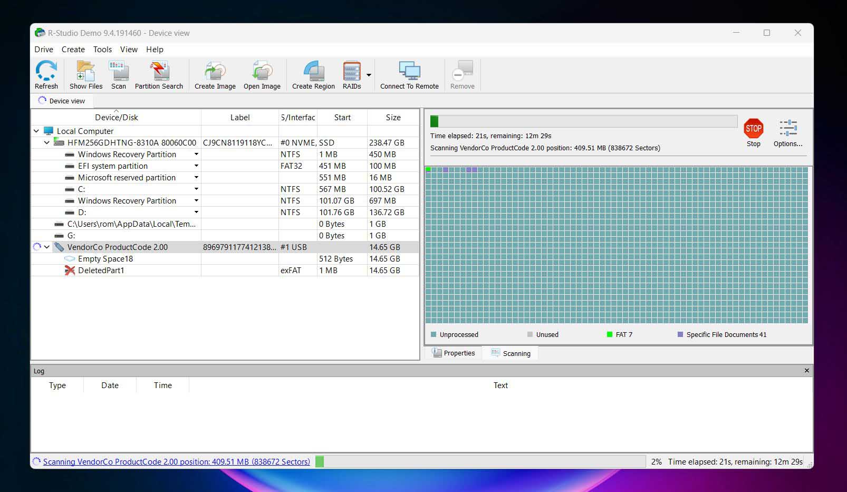Select DeletedPart1 partition
The image size is (847, 492).
(x=225, y=271)
